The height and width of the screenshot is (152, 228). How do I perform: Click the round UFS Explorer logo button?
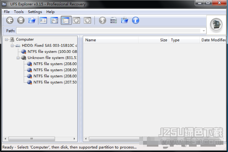[216, 25]
